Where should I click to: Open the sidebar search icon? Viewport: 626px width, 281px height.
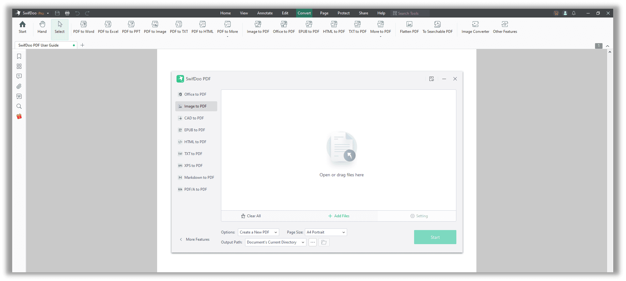19,106
